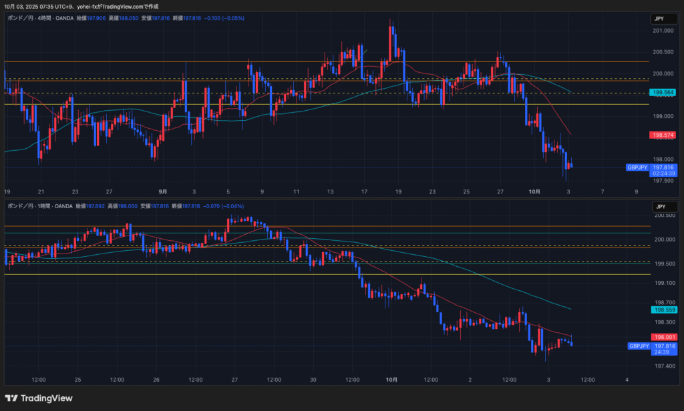The width and height of the screenshot is (684, 411).
Task: Click the 197.816 current price label on the upper chart
Action: click(x=664, y=167)
